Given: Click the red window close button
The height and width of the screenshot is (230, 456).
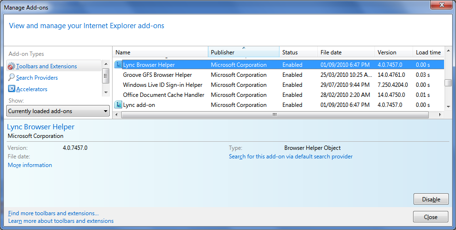Looking at the screenshot, I should [442, 5].
